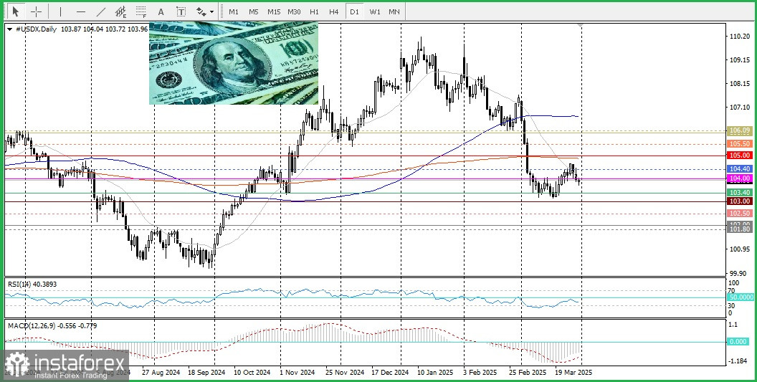The image size is (757, 382).
Task: Select the text 'A' tool
Action: point(161,11)
